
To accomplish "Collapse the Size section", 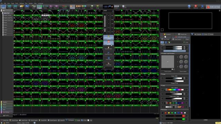I will click(161, 45).
